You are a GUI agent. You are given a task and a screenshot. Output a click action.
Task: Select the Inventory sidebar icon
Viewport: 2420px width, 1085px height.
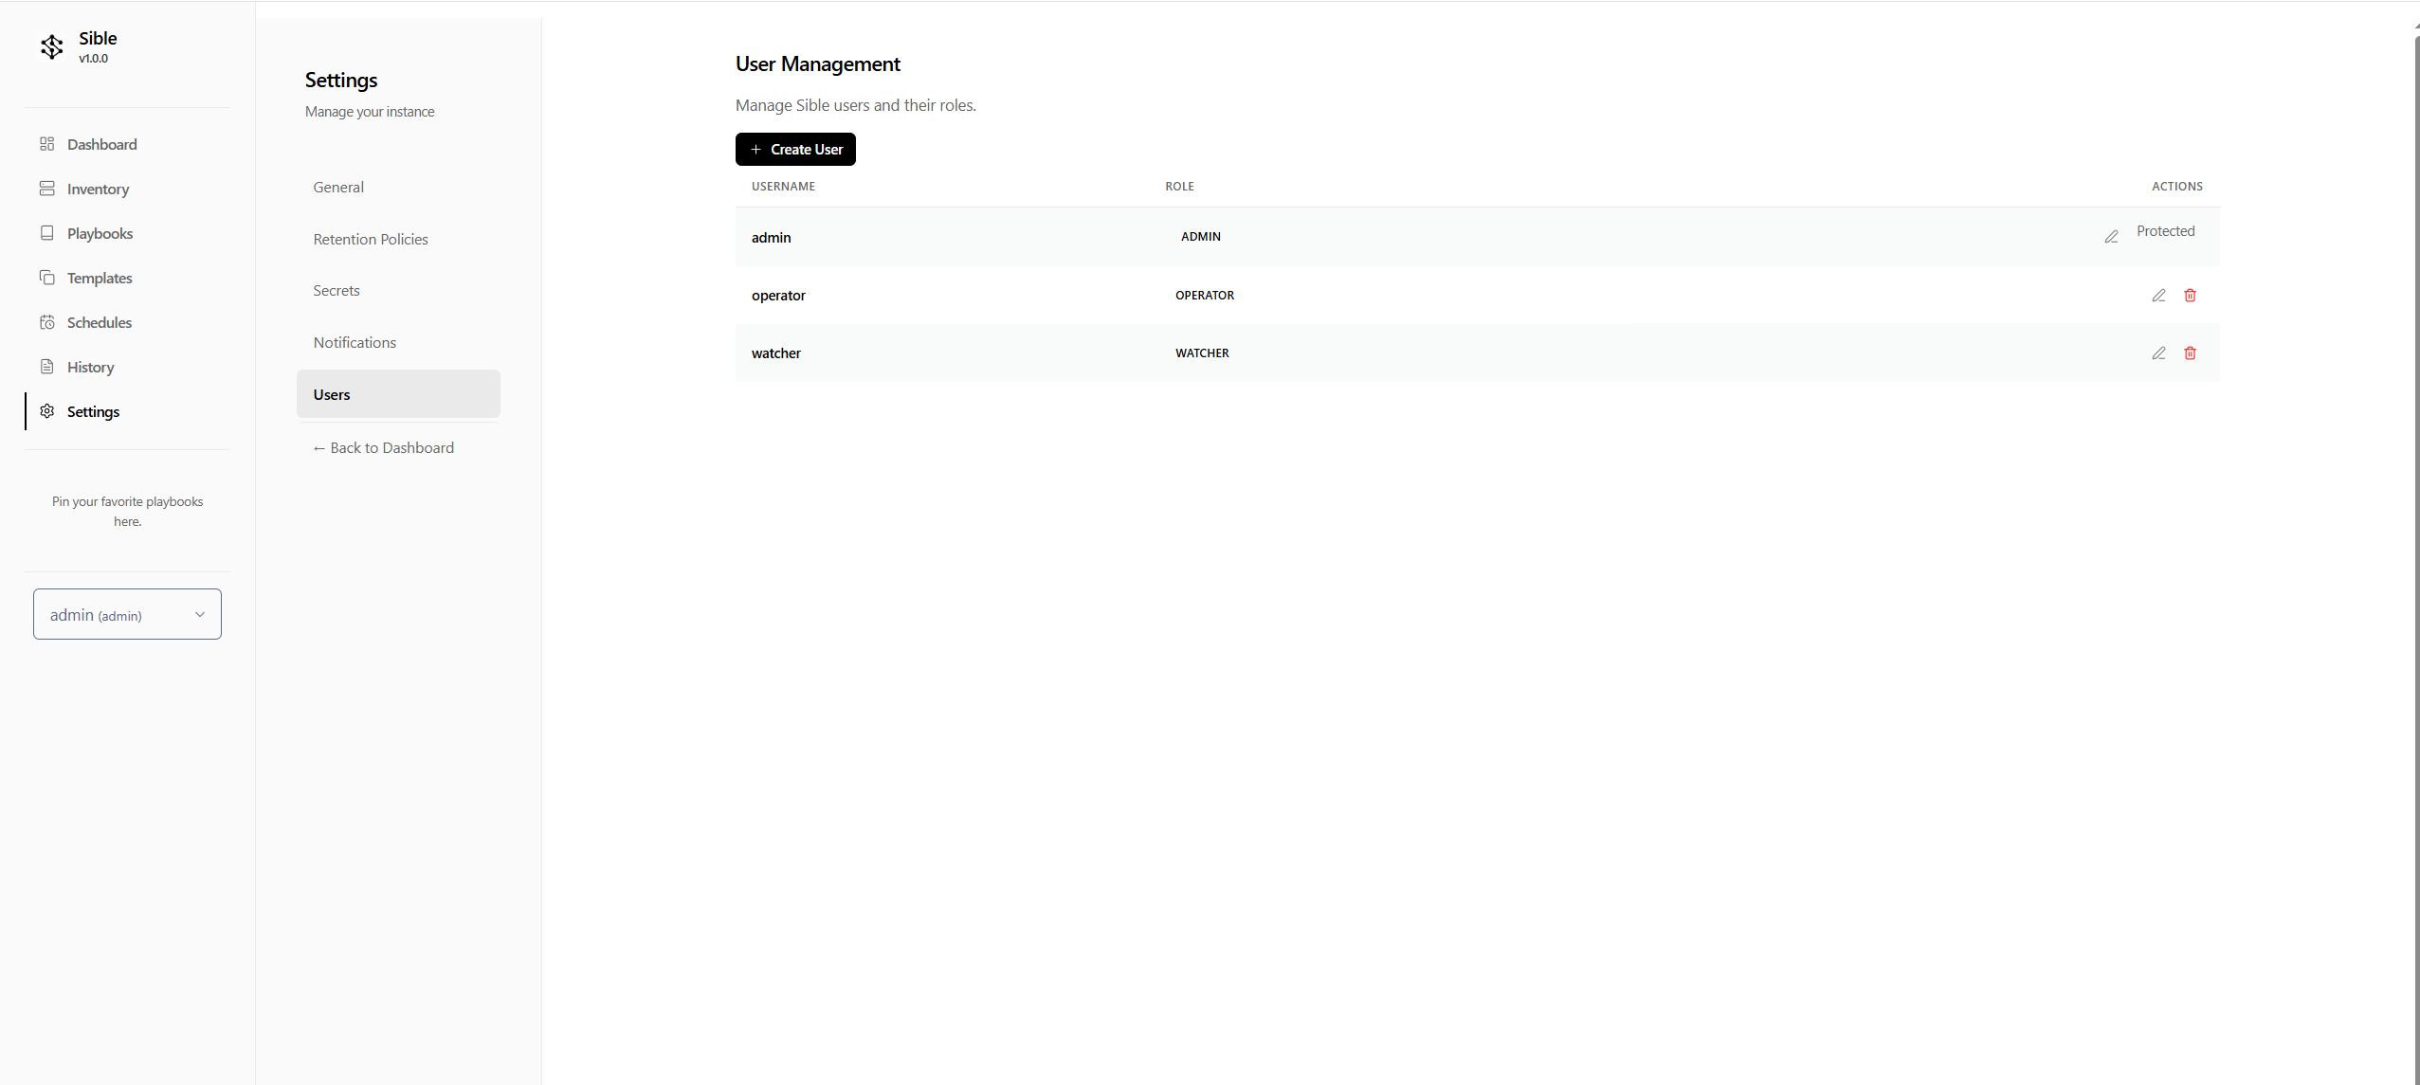47,189
